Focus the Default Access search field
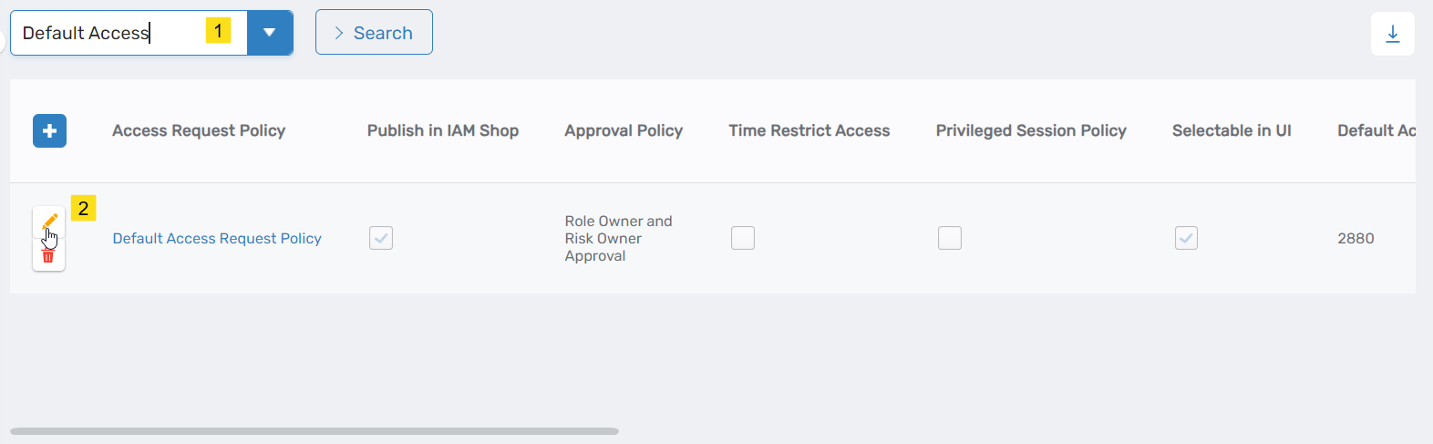 point(109,33)
